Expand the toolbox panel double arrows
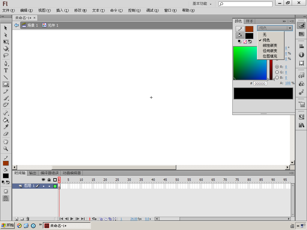Image resolution: width=307 pixels, height=230 pixels. click(2, 17)
